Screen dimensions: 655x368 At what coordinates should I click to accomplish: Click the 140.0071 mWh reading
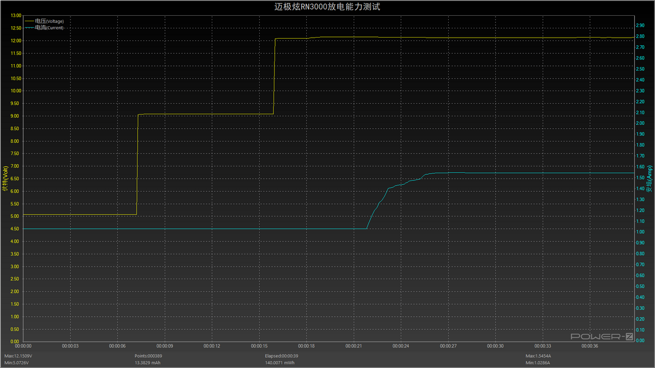point(280,362)
